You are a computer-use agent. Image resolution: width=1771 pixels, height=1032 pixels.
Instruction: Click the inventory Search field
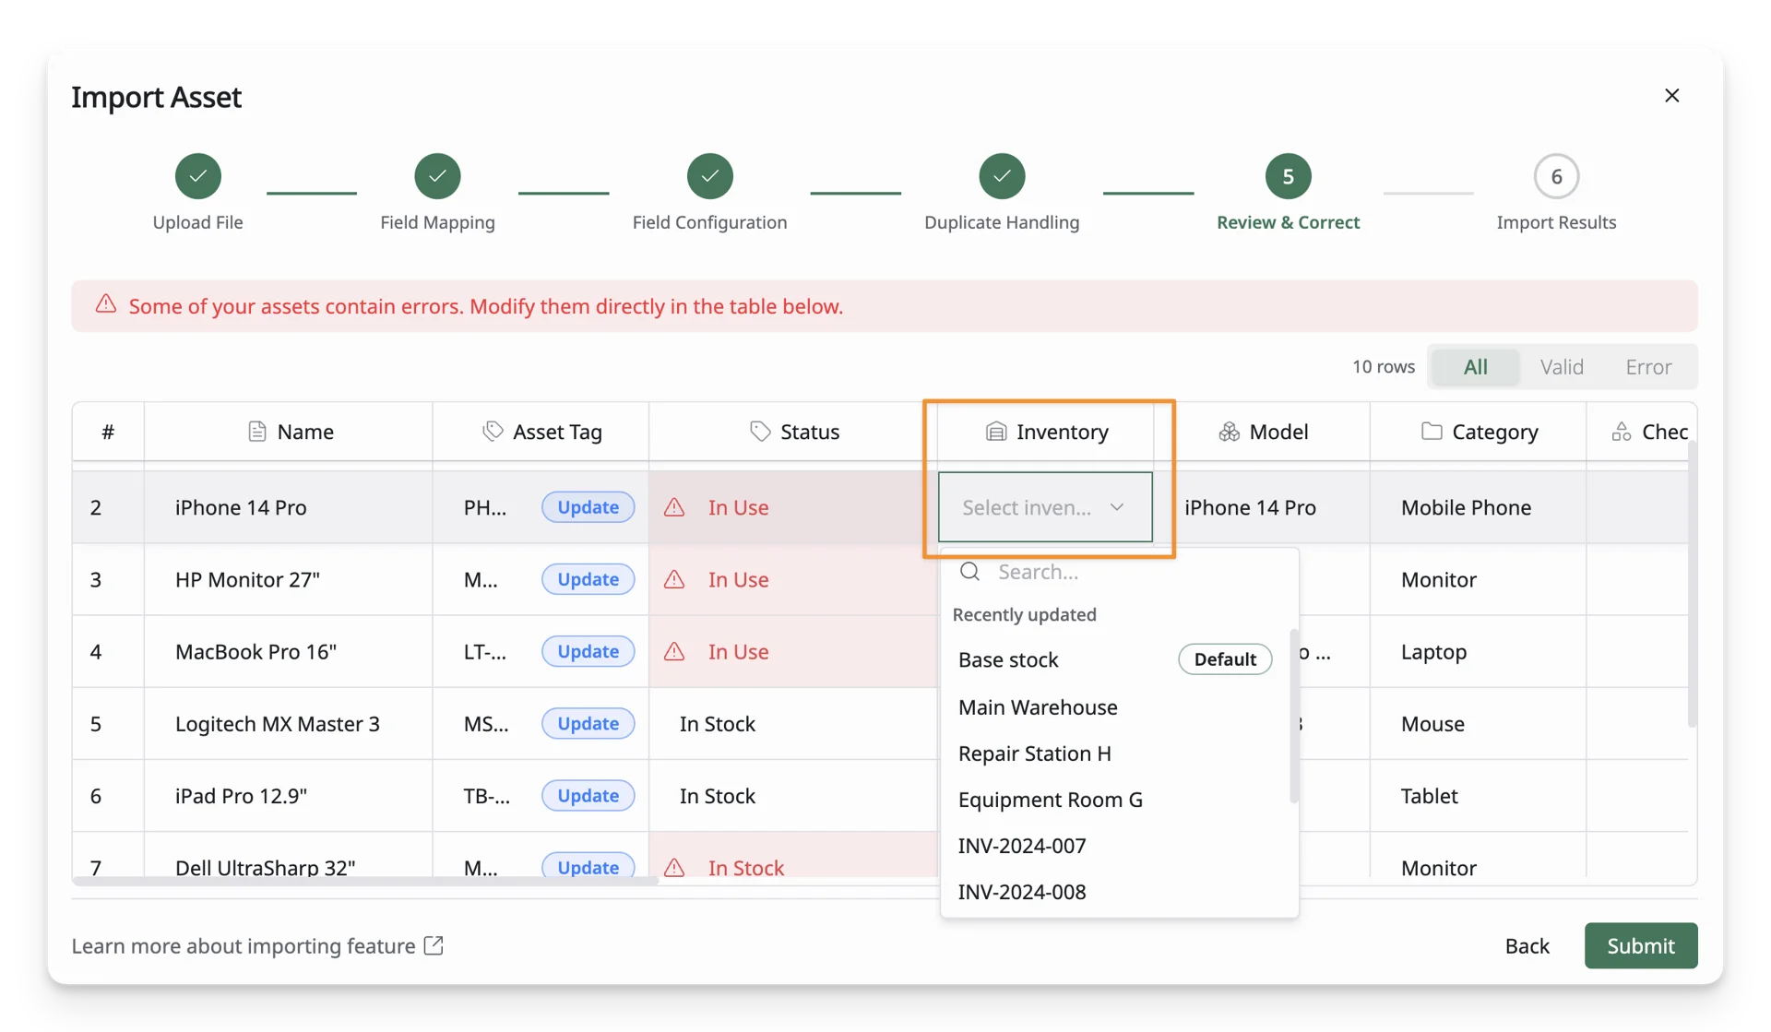1119,572
